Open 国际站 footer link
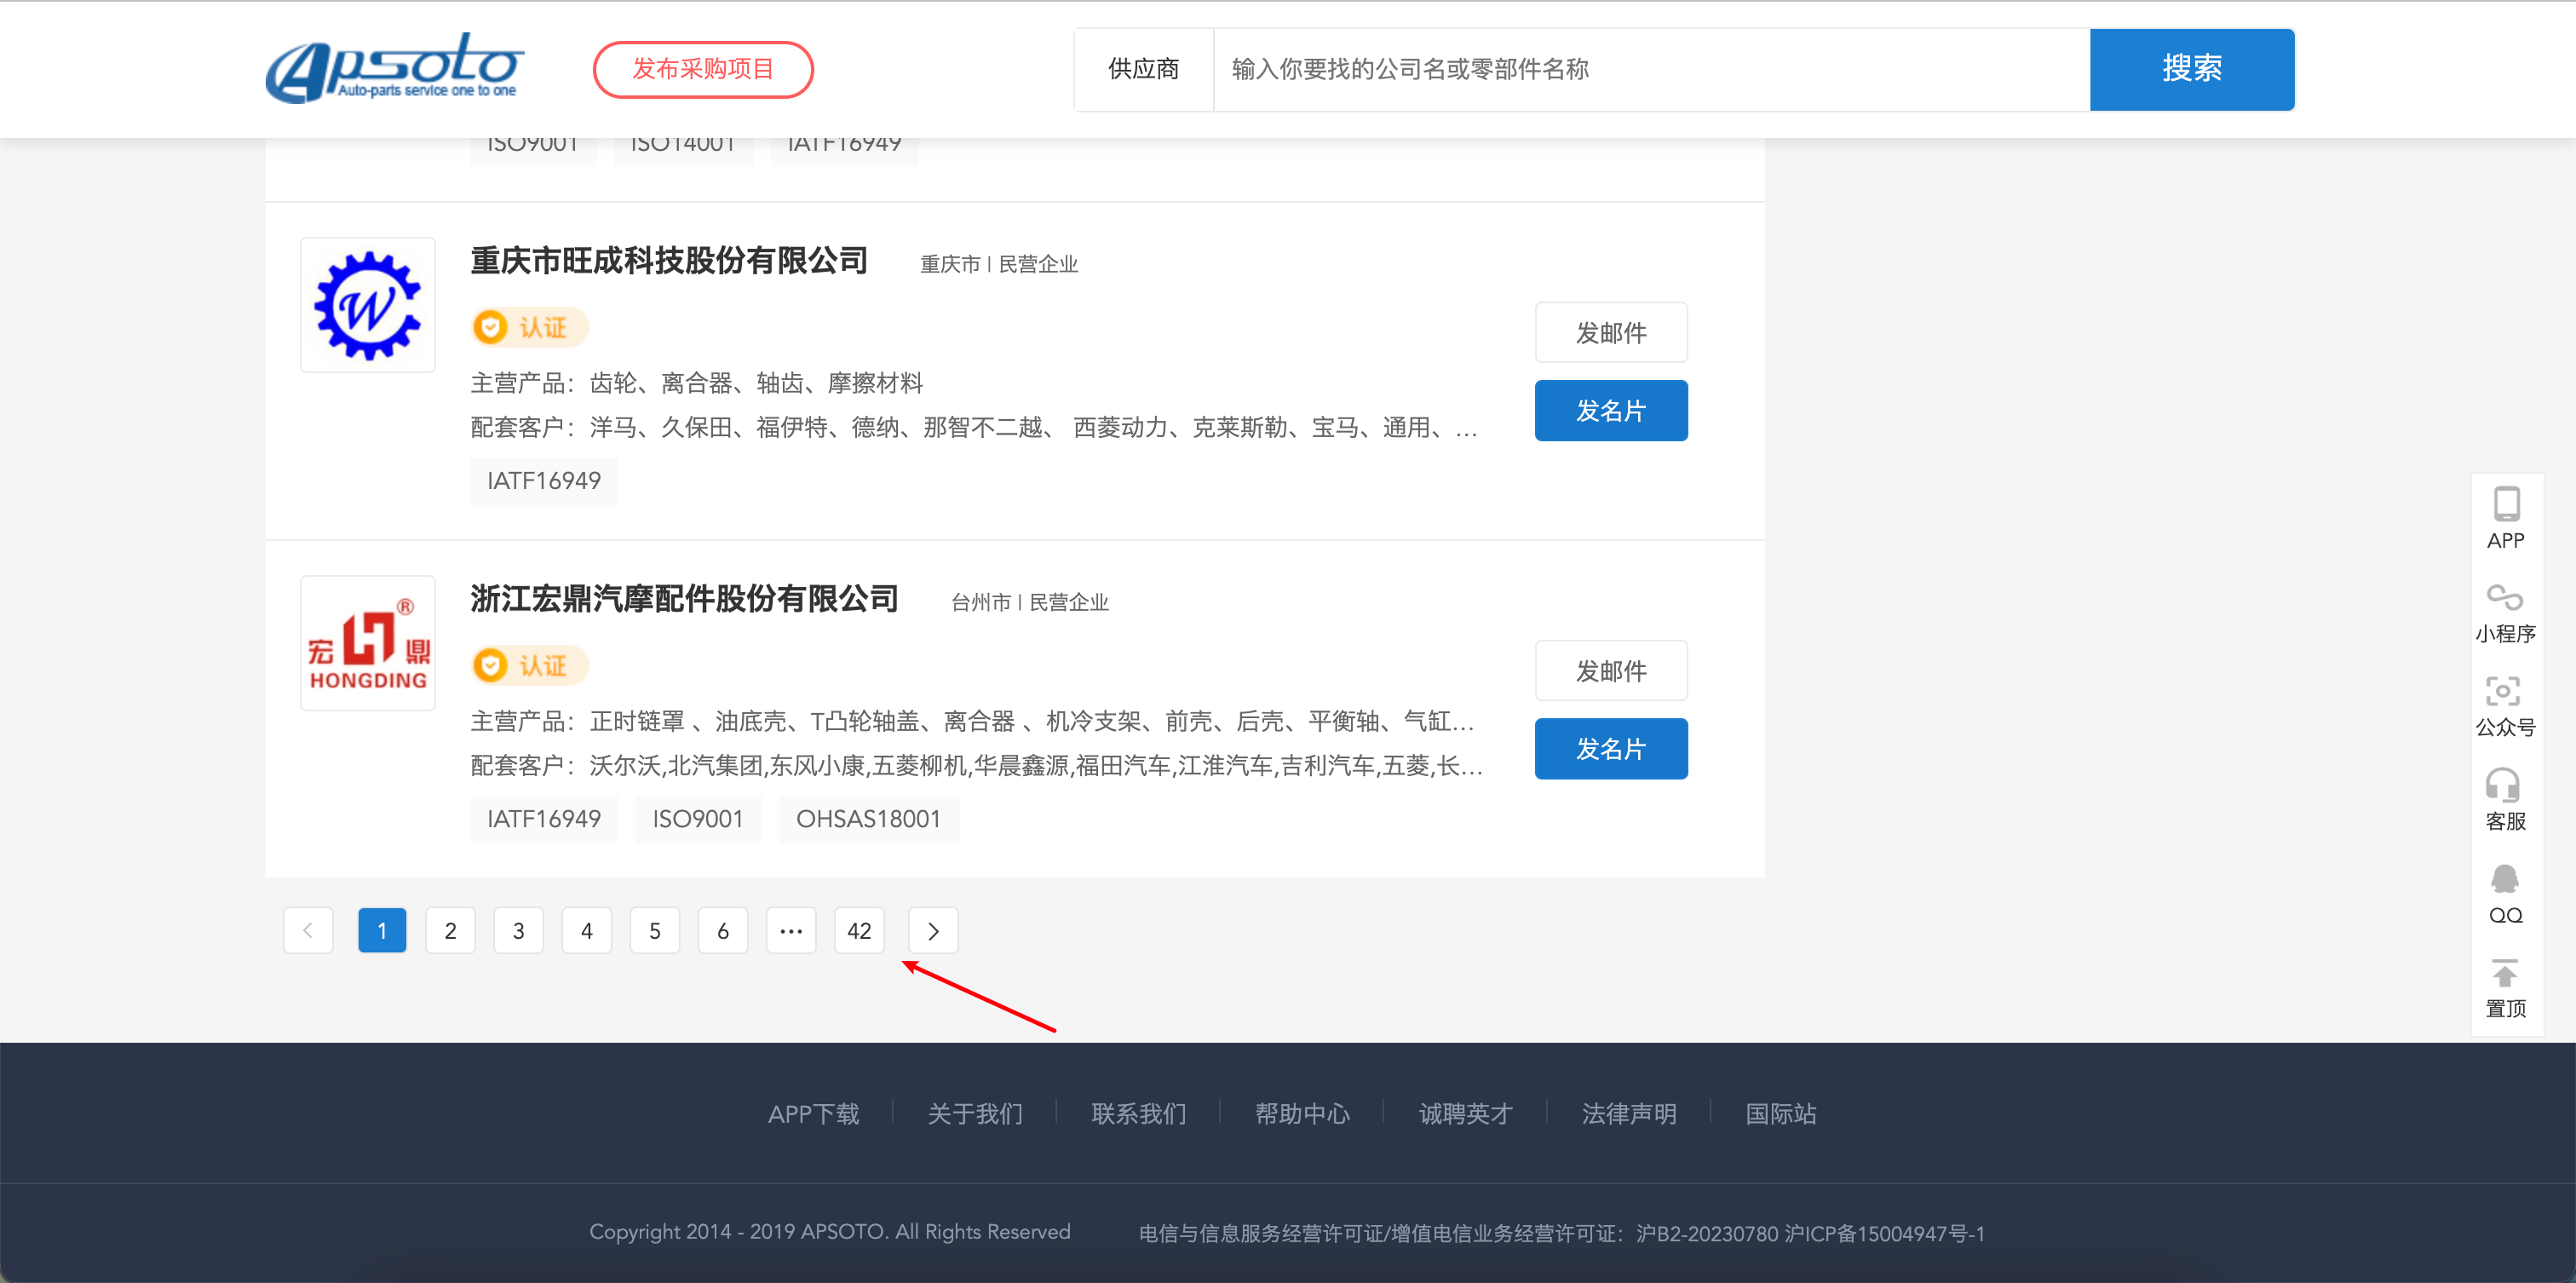This screenshot has width=2576, height=1283. [1781, 1113]
